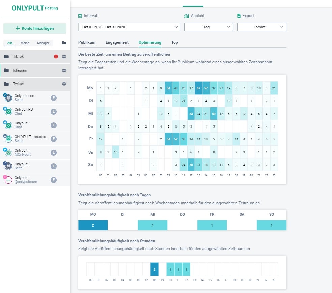Click Konto hinzufügen button
332x293 pixels.
35,28
